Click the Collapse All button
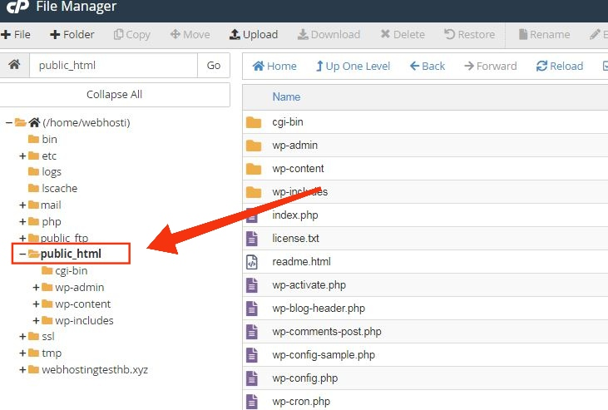 click(115, 94)
